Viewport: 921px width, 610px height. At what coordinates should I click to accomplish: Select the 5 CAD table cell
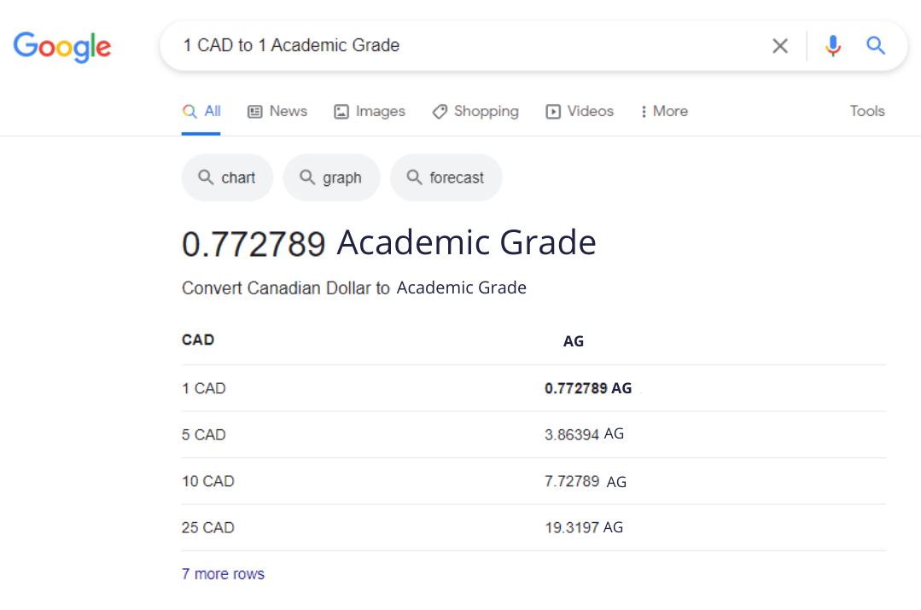(204, 434)
